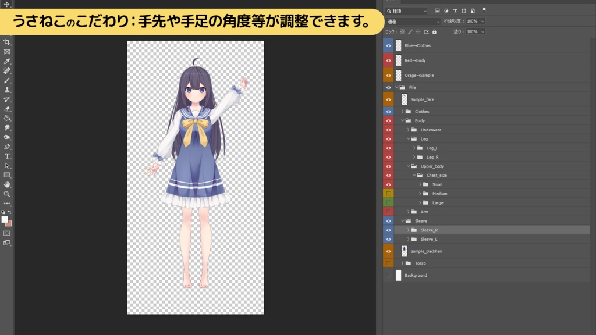Enable lock transparent pixels
596x335 pixels.
(402, 31)
